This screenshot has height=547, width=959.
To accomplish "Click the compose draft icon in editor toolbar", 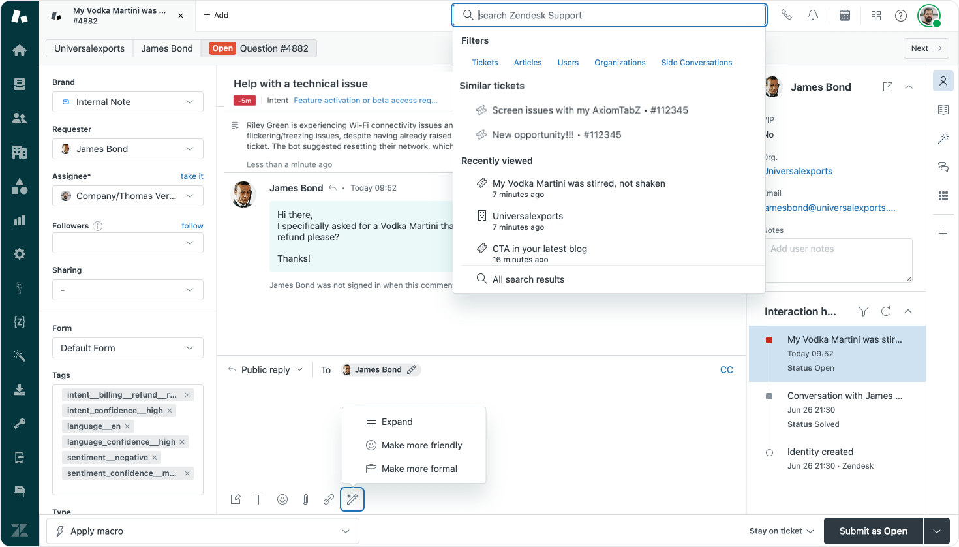I will (236, 499).
